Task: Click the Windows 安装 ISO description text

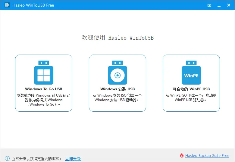Action: 117,98
